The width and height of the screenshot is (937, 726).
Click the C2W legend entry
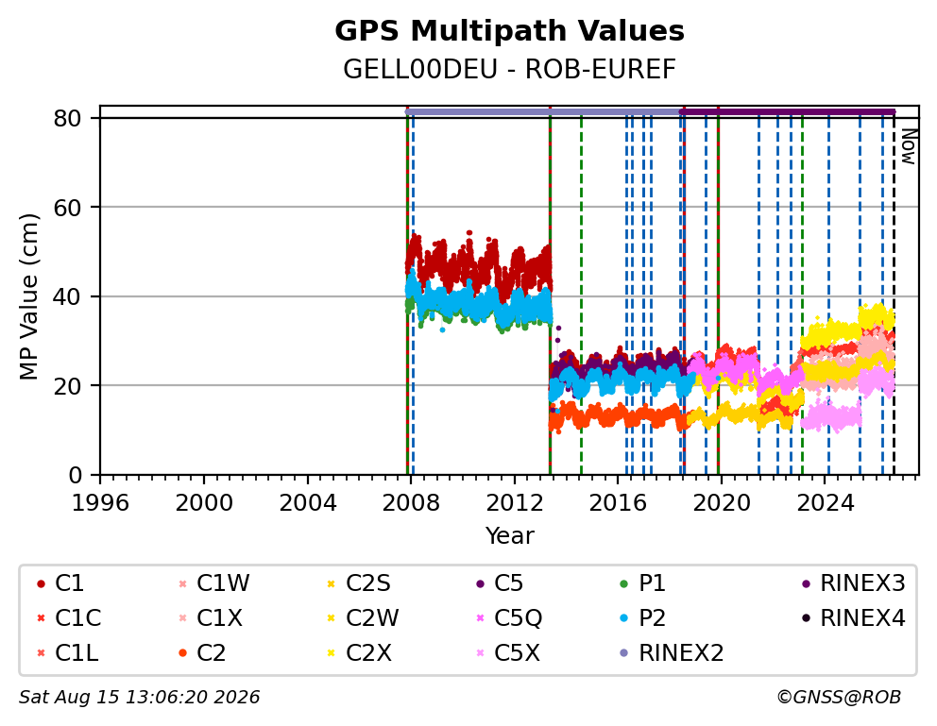363,618
